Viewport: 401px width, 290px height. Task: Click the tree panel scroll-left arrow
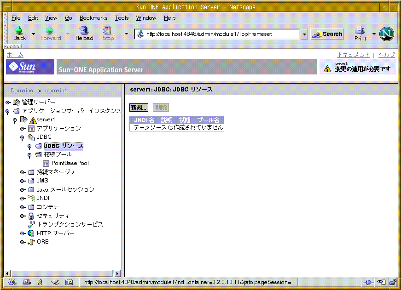pyautogui.click(x=7, y=273)
